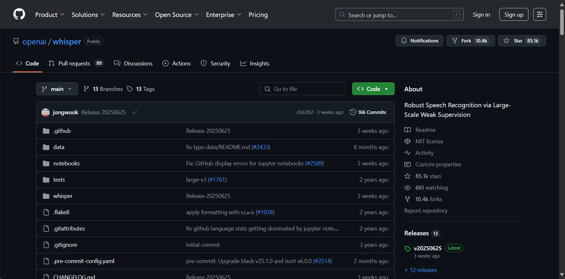Switch to the Actions tab
The height and width of the screenshot is (279, 565).
click(x=176, y=63)
